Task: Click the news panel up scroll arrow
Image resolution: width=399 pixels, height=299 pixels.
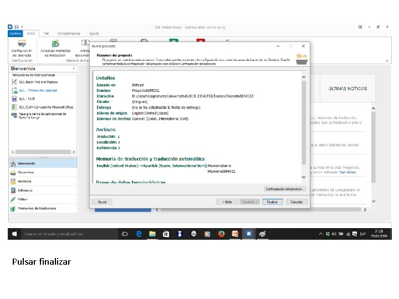Action: (374, 109)
